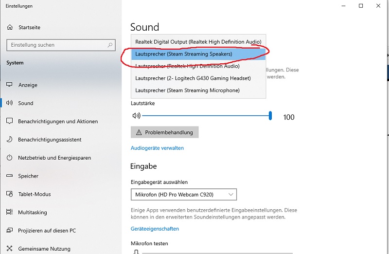Click the Sound speaker sidebar icon
The width and height of the screenshot is (389, 254).
tap(9, 103)
